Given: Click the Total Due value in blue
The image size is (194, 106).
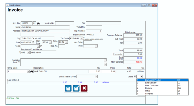Looking at the screenshot, I should pyautogui.click(x=133, y=58).
